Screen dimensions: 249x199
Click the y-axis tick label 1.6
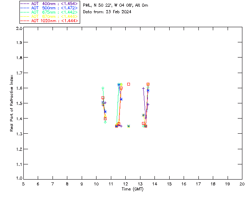[x=19, y=88]
